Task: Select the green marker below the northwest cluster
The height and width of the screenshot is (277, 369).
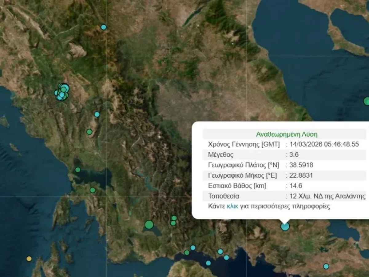Action: pos(90,131)
